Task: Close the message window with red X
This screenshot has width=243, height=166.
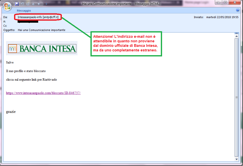Action: click(235, 2)
